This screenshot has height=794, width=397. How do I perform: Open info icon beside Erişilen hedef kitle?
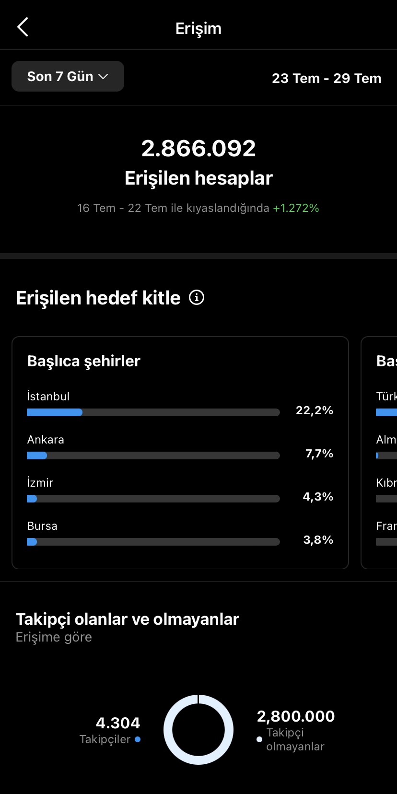coord(197,297)
